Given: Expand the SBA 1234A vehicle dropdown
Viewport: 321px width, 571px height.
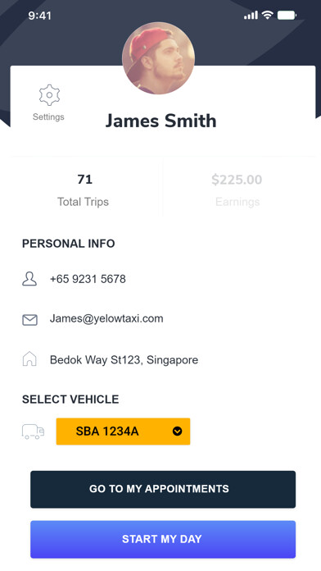Looking at the screenshot, I should [123, 432].
